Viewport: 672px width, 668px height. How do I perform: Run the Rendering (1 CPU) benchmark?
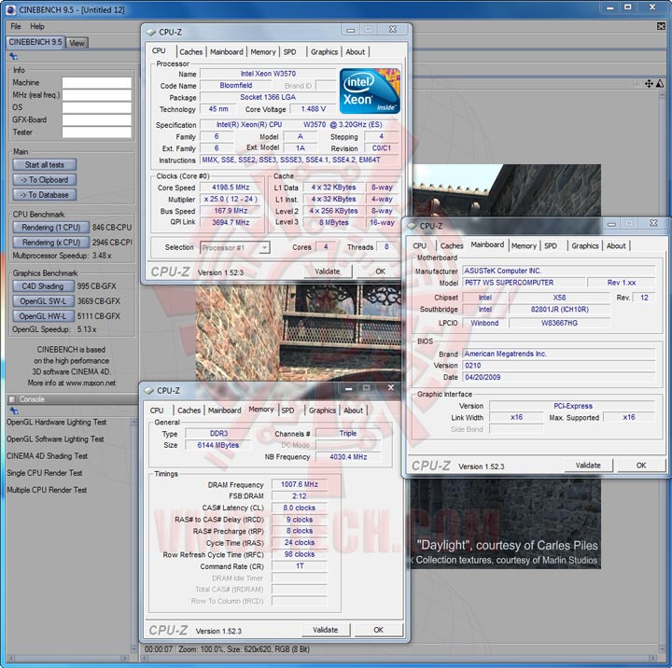click(x=51, y=227)
